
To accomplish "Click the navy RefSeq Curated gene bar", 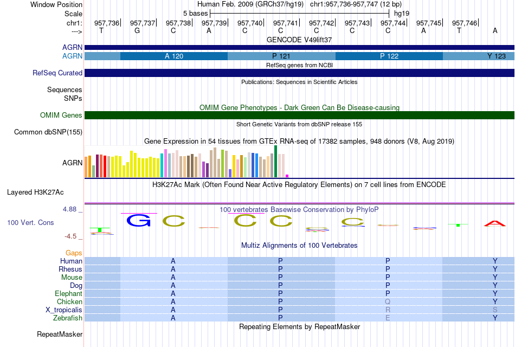I will click(x=299, y=73).
